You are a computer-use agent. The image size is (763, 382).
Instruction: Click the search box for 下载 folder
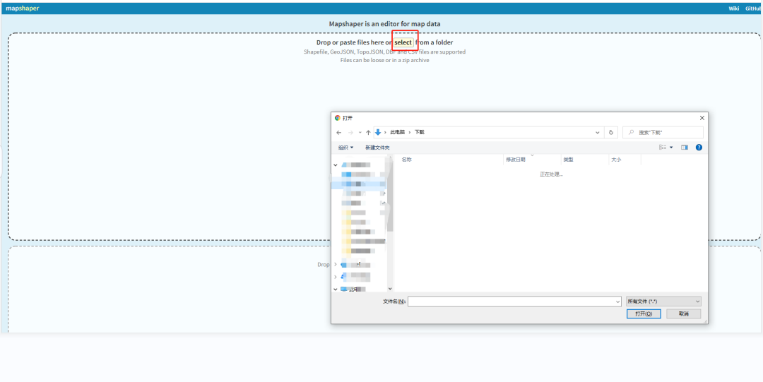click(x=663, y=132)
